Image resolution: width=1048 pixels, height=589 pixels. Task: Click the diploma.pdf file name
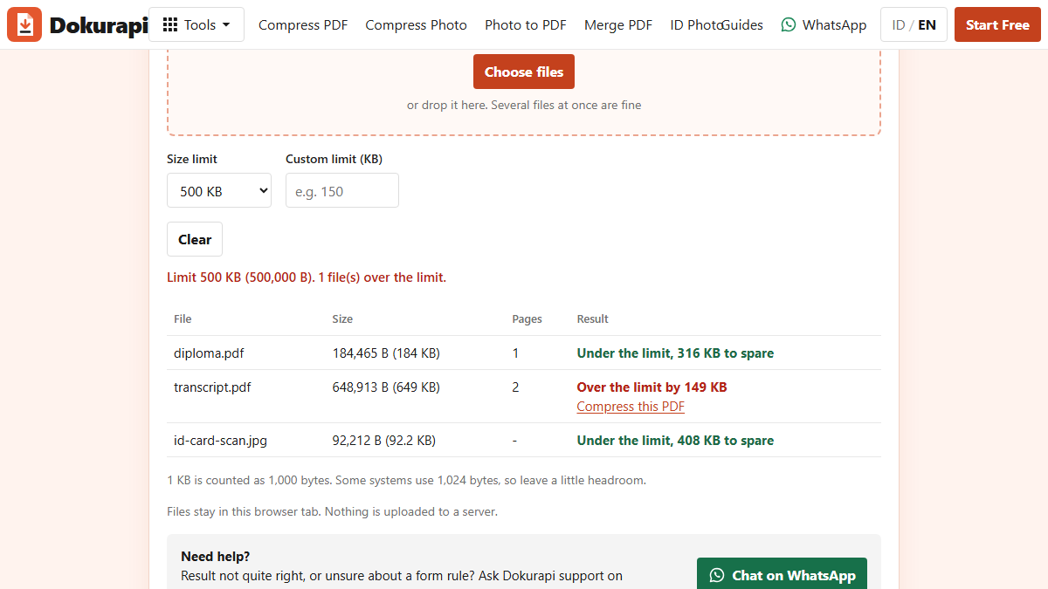pyautogui.click(x=209, y=353)
